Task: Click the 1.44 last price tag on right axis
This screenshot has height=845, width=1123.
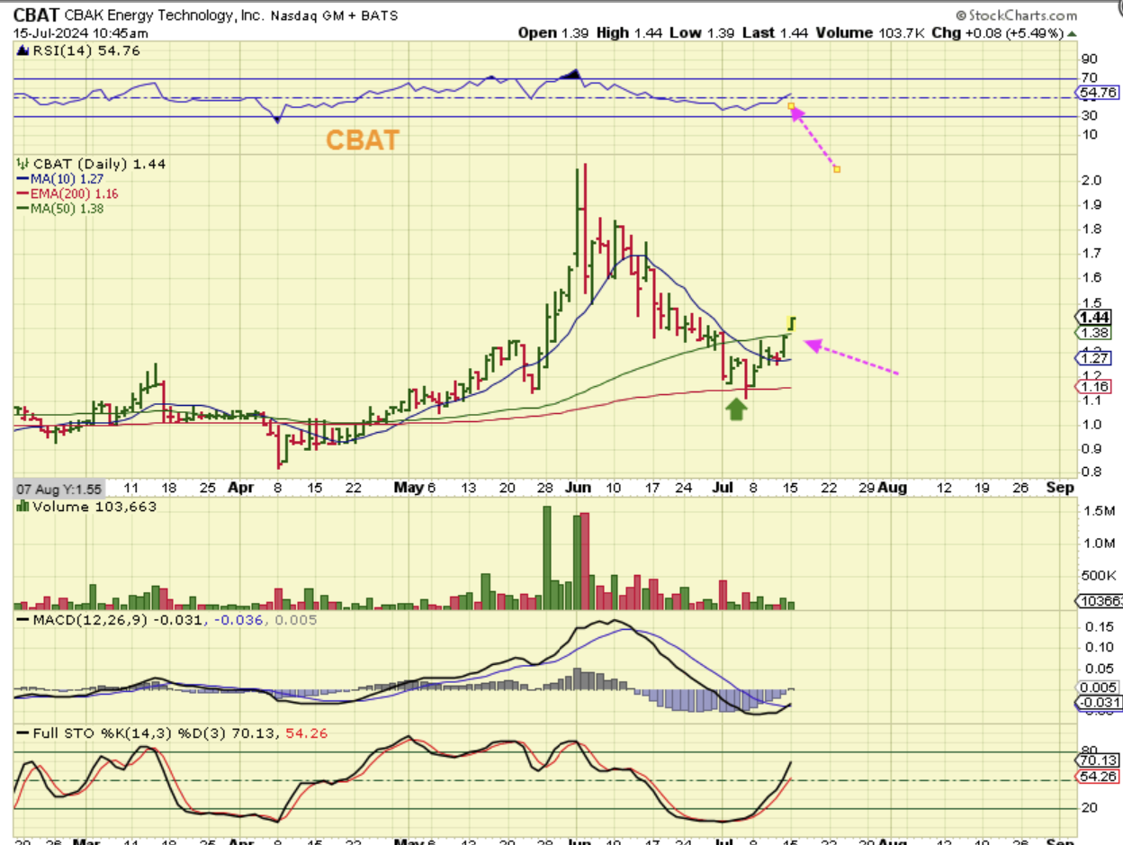Action: click(x=1095, y=317)
